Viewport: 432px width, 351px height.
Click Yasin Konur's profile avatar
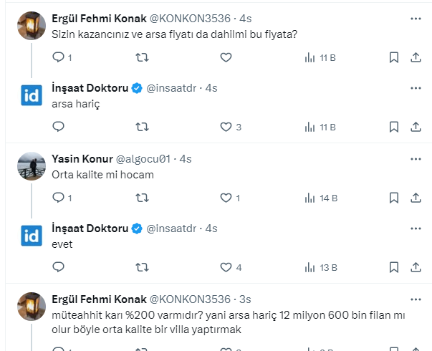point(32,166)
